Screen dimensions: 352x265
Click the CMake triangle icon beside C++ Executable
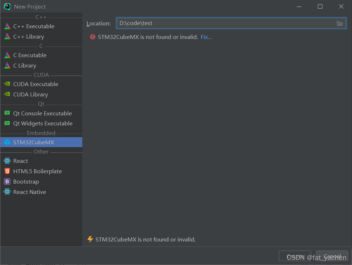[7, 26]
